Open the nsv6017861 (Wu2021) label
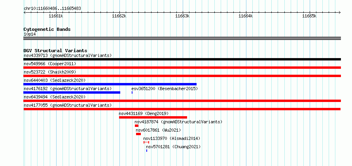Screen dimensions: 352x166 click(158, 130)
